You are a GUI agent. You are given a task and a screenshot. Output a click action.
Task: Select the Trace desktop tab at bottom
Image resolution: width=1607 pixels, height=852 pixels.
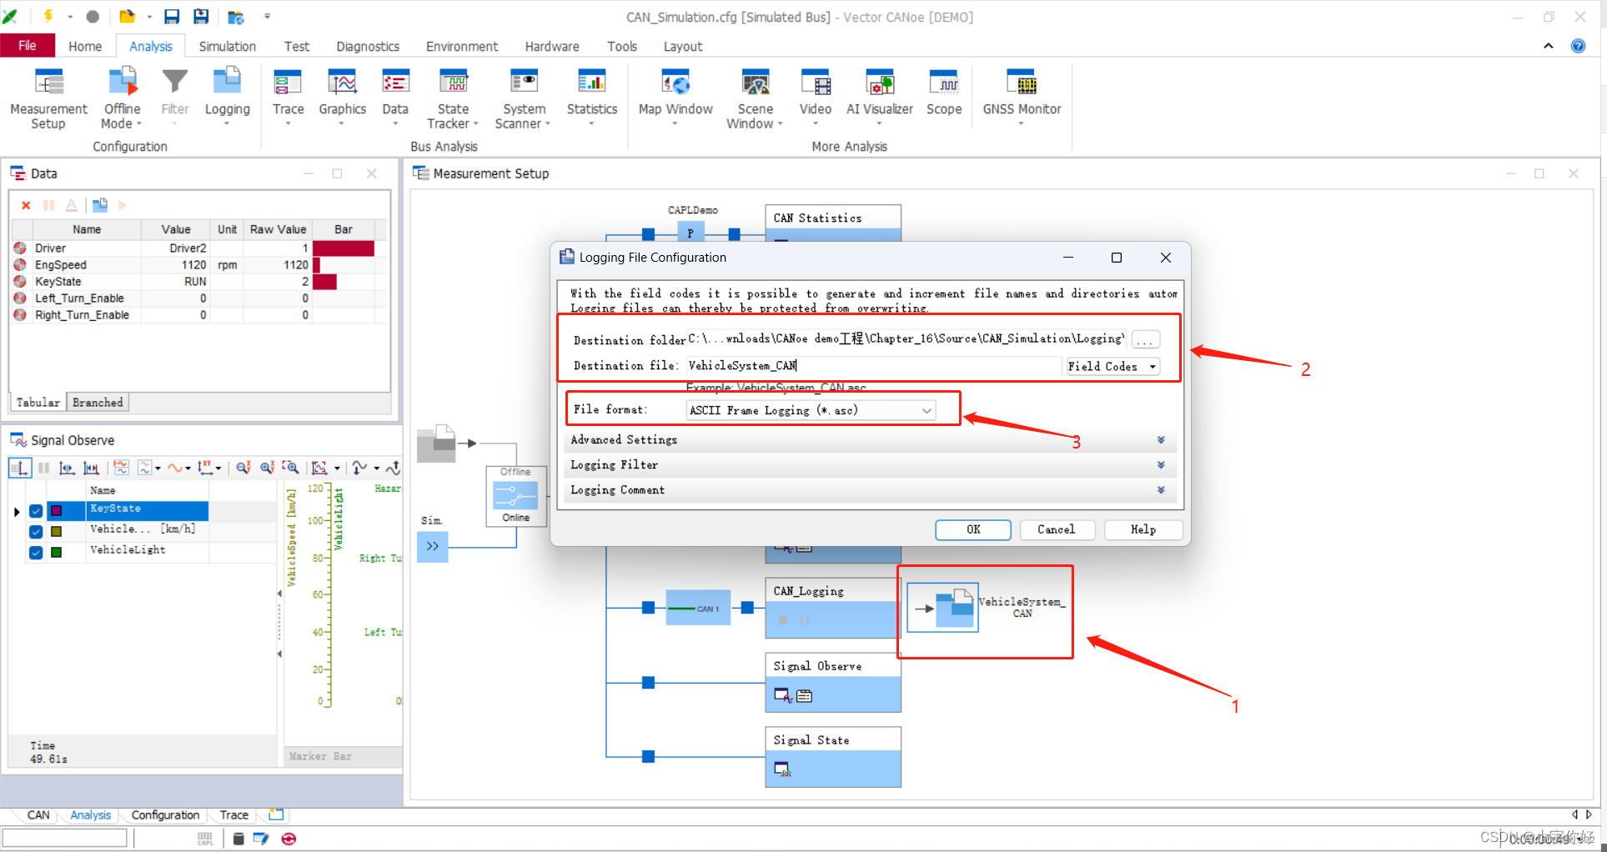[234, 815]
